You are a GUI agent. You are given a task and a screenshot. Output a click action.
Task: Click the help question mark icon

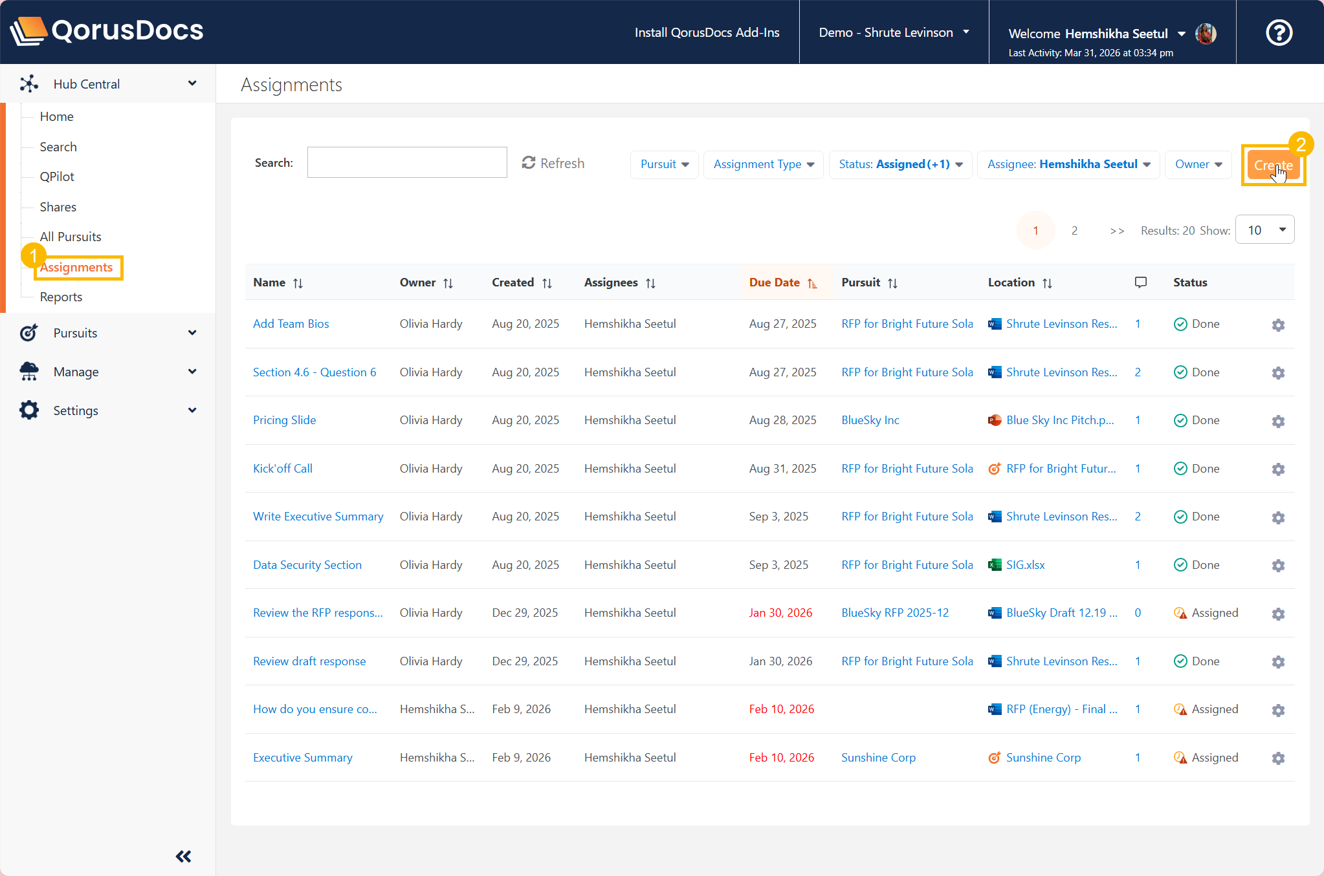click(x=1279, y=32)
